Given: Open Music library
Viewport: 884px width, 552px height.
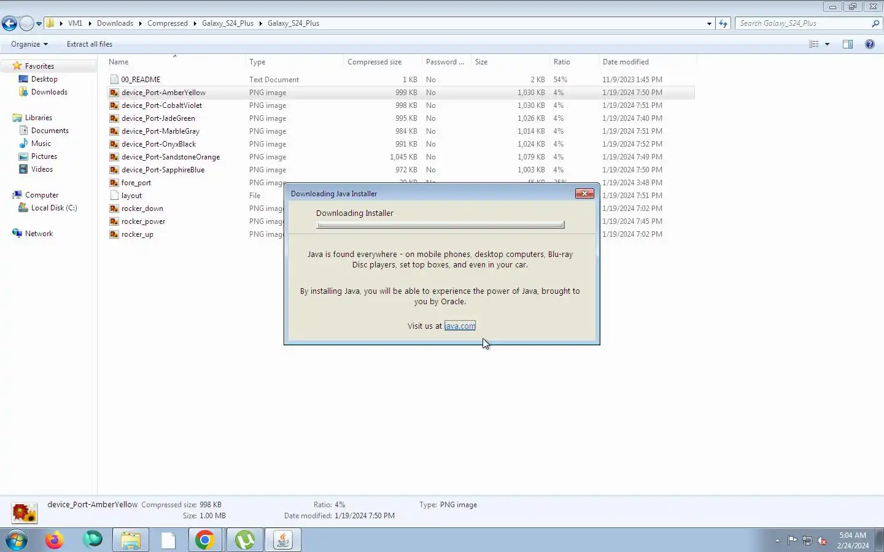Looking at the screenshot, I should [41, 144].
